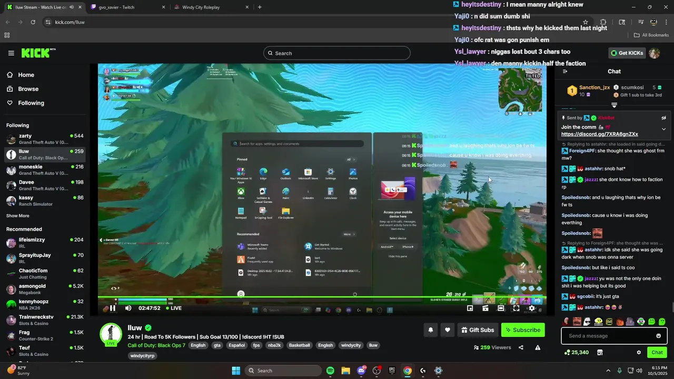The image size is (674, 379).
Task: Open the user profile avatar menu
Action: point(654,53)
